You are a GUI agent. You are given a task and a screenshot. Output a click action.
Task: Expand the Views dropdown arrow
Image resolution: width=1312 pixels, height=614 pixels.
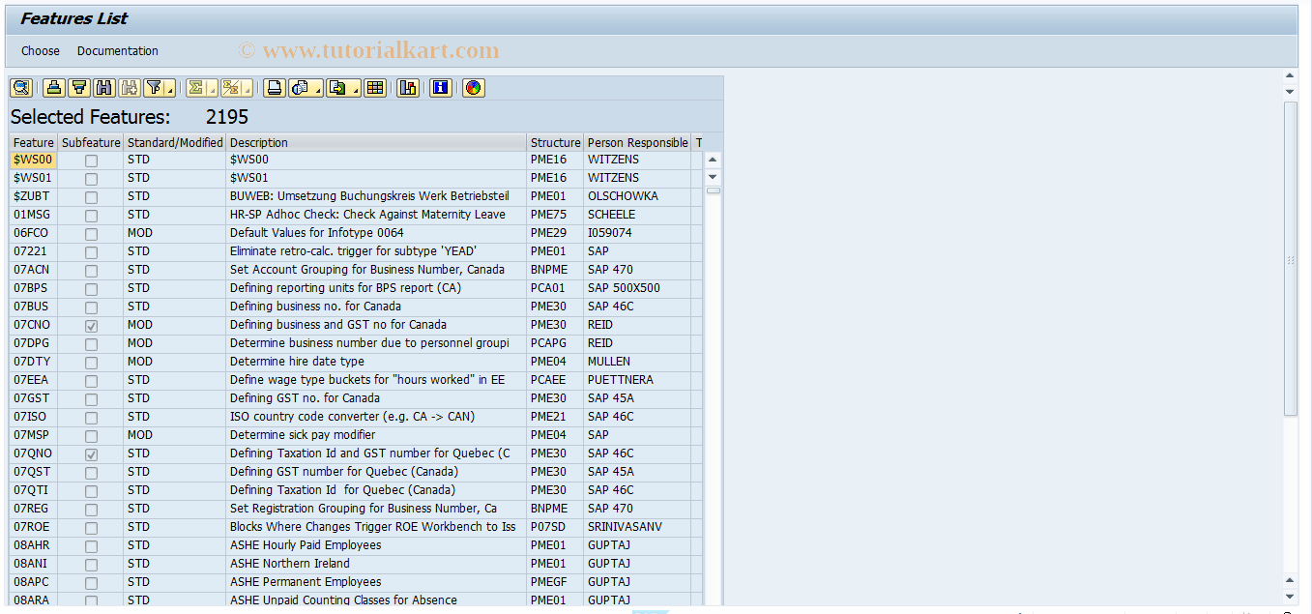click(317, 89)
